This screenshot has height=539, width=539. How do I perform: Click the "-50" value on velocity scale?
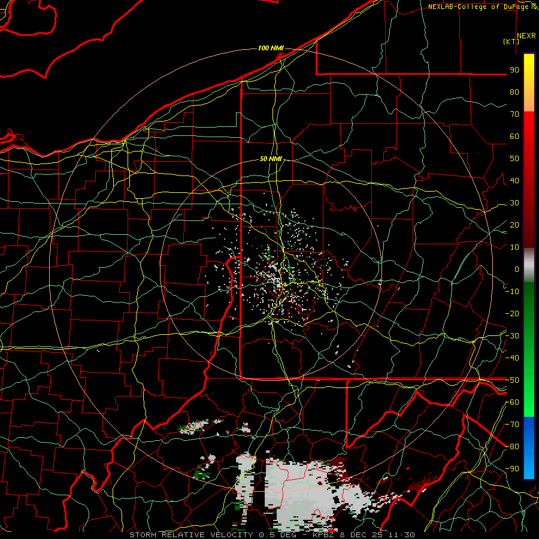tap(512, 380)
